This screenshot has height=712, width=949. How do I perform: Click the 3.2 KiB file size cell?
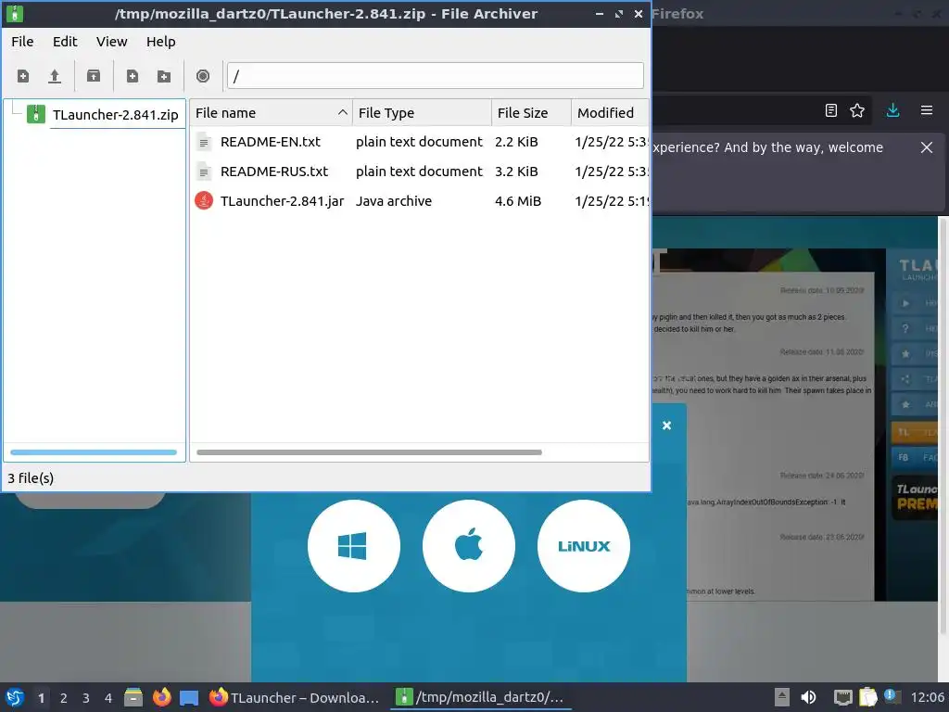pos(516,172)
